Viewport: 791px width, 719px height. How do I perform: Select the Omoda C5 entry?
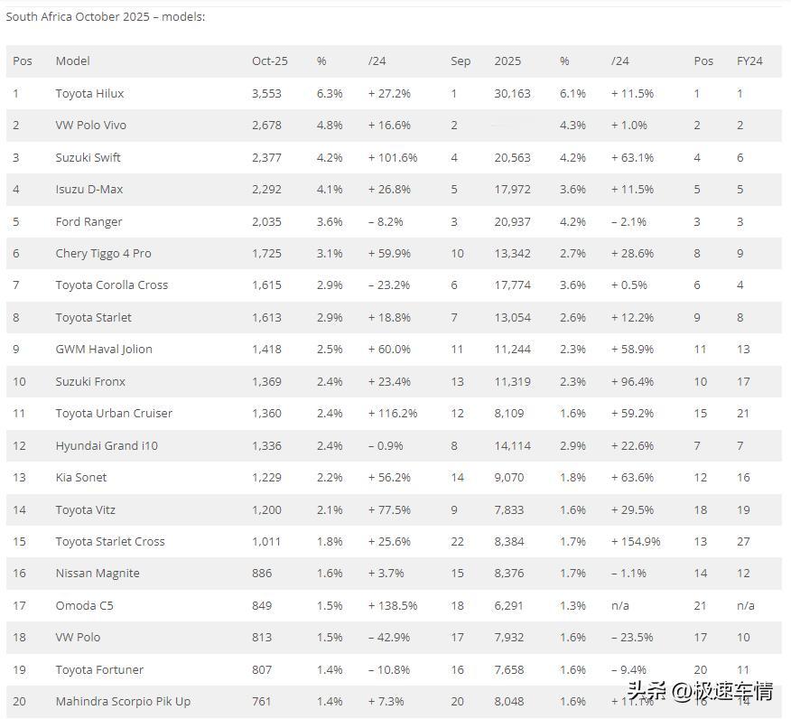coord(84,605)
